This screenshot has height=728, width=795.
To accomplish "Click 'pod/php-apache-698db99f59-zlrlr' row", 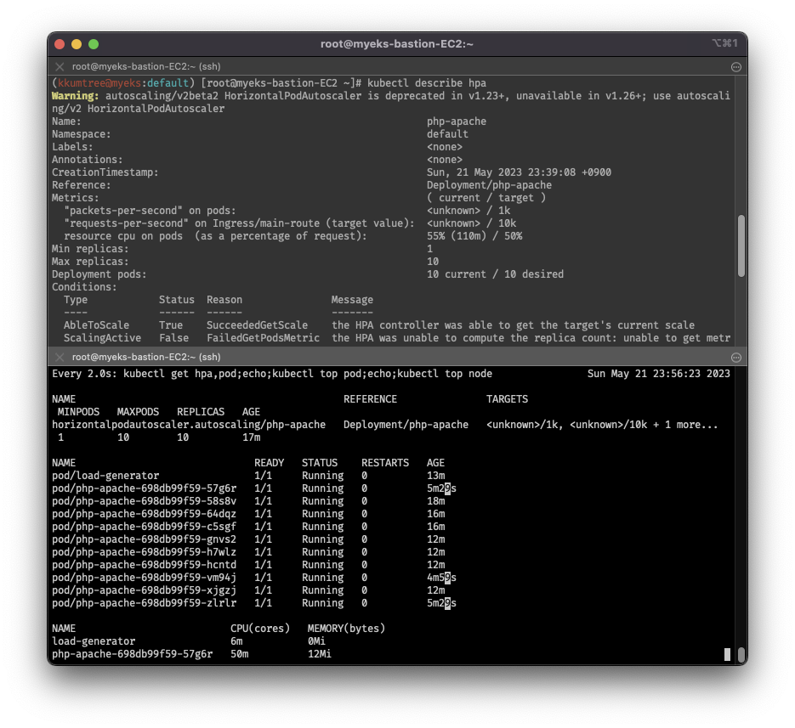I will tap(254, 603).
